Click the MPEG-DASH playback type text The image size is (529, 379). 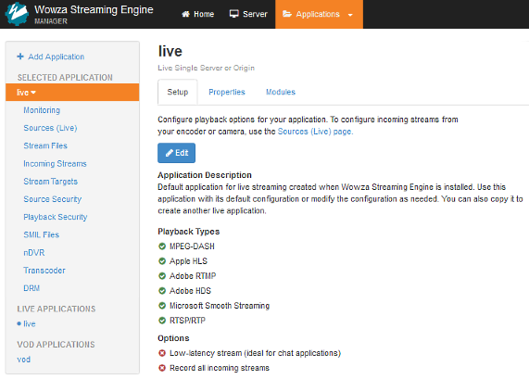coord(192,246)
